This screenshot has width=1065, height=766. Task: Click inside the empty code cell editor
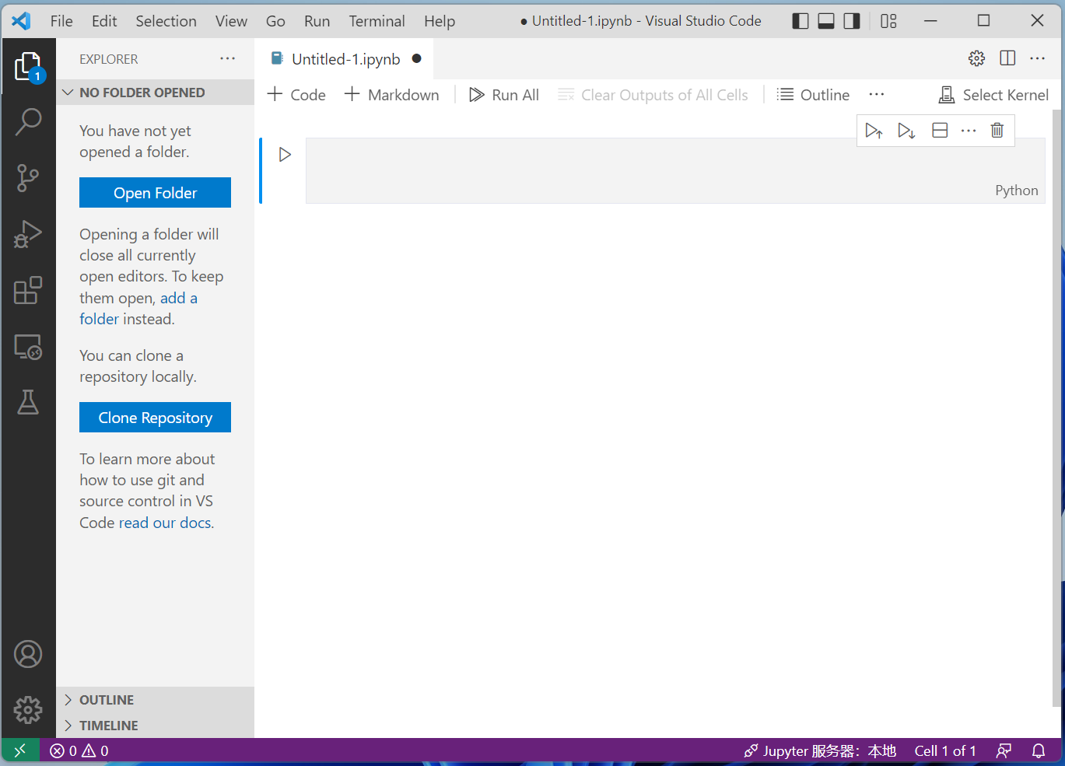(674, 171)
